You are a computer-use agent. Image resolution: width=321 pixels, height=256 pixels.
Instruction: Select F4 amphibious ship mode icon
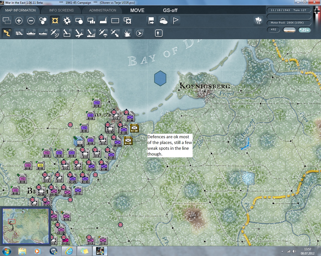click(43, 33)
